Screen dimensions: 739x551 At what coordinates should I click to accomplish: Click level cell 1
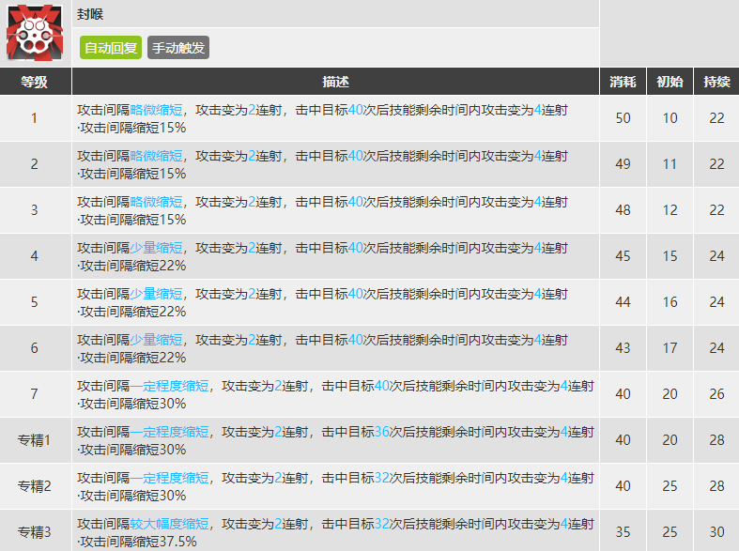(x=35, y=118)
